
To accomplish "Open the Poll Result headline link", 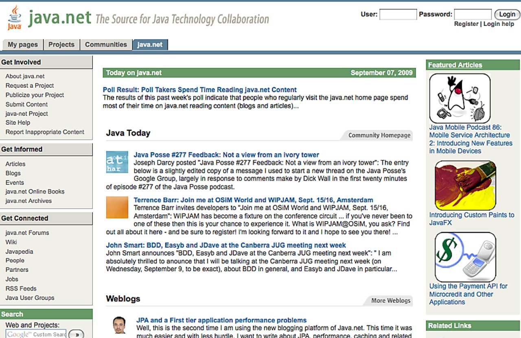I will pyautogui.click(x=200, y=90).
